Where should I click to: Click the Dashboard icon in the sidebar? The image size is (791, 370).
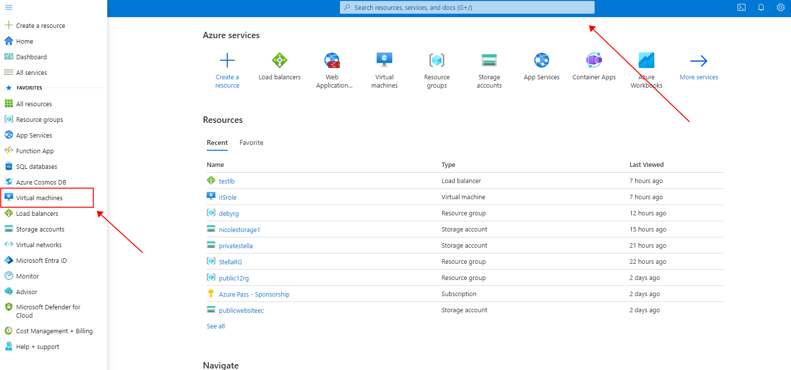tap(9, 57)
